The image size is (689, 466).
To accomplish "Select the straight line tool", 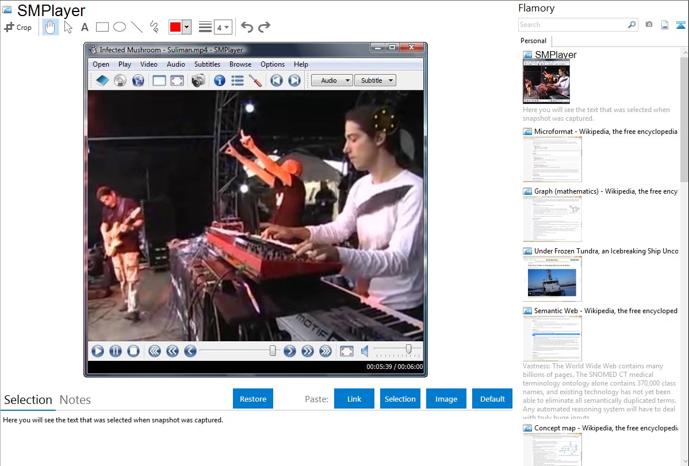I will tap(137, 27).
